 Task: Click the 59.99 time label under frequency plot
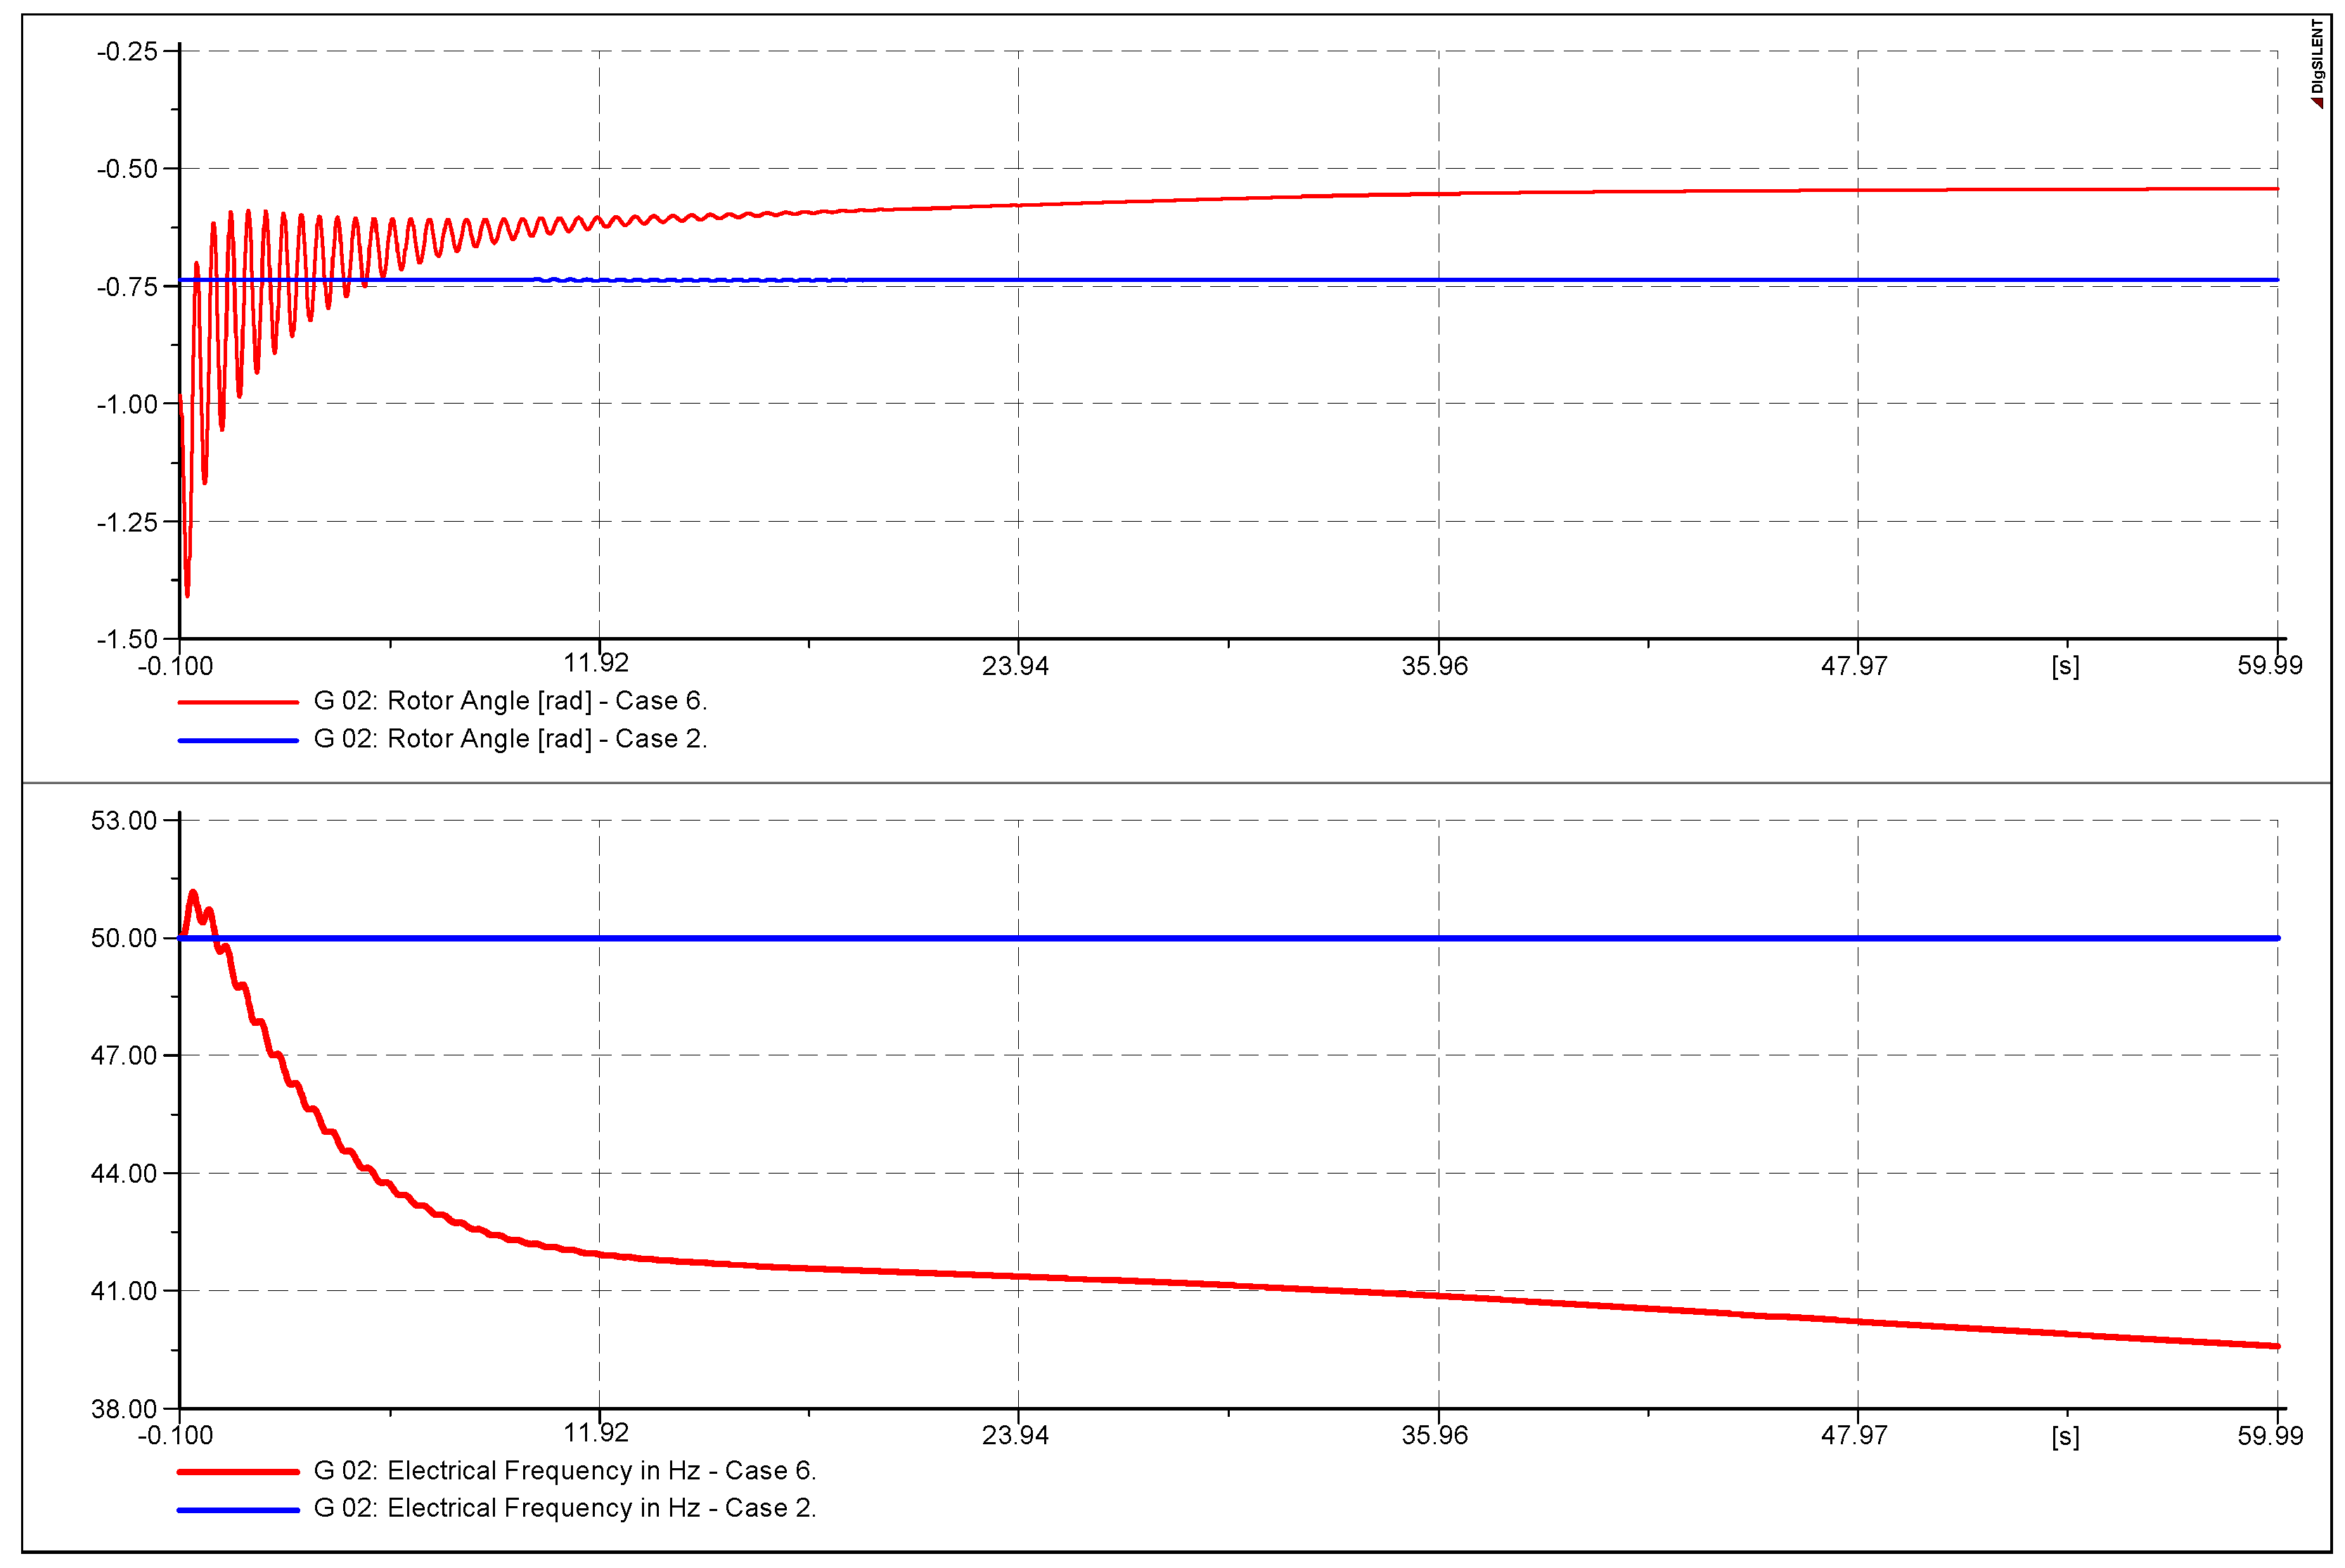[2270, 1436]
